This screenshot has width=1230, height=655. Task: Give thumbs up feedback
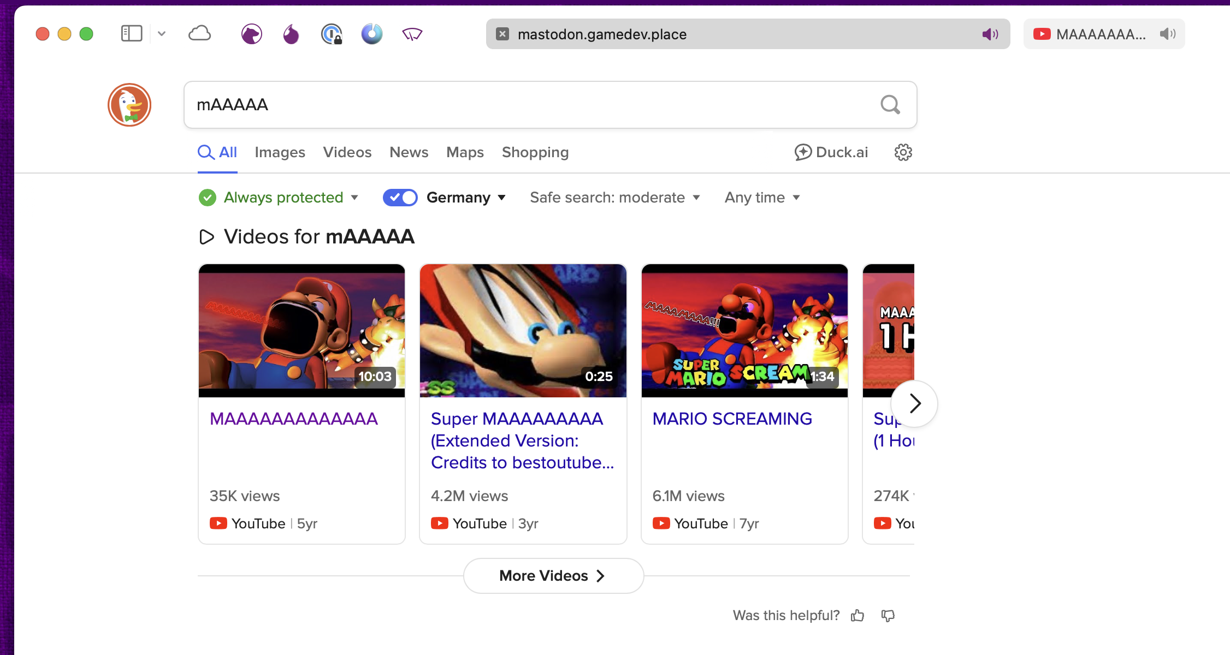click(x=858, y=616)
